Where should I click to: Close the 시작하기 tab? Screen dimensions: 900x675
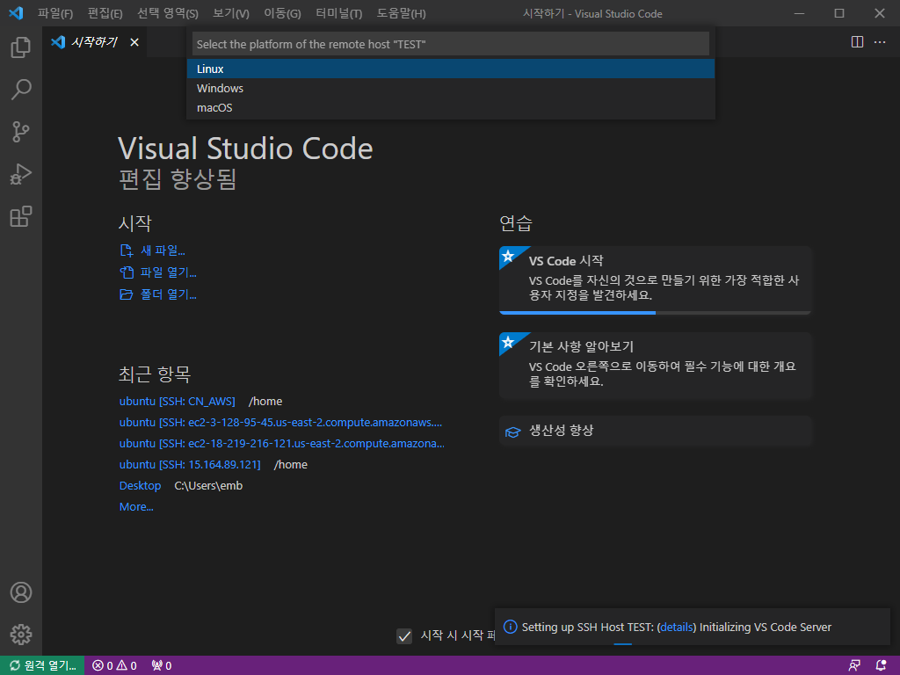coord(134,42)
